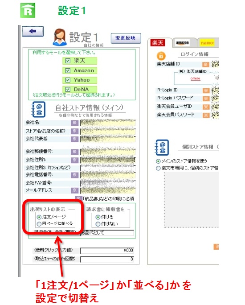
Task: Click the address book icon beside 自社ストア情報
Action: click(x=38, y=109)
